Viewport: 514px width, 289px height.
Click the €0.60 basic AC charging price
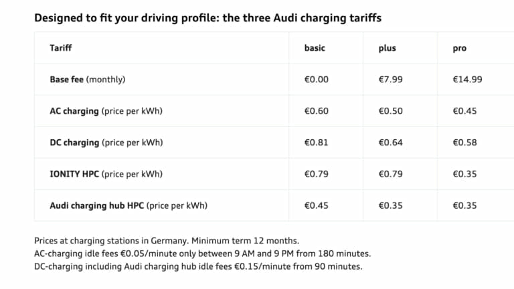tap(317, 111)
